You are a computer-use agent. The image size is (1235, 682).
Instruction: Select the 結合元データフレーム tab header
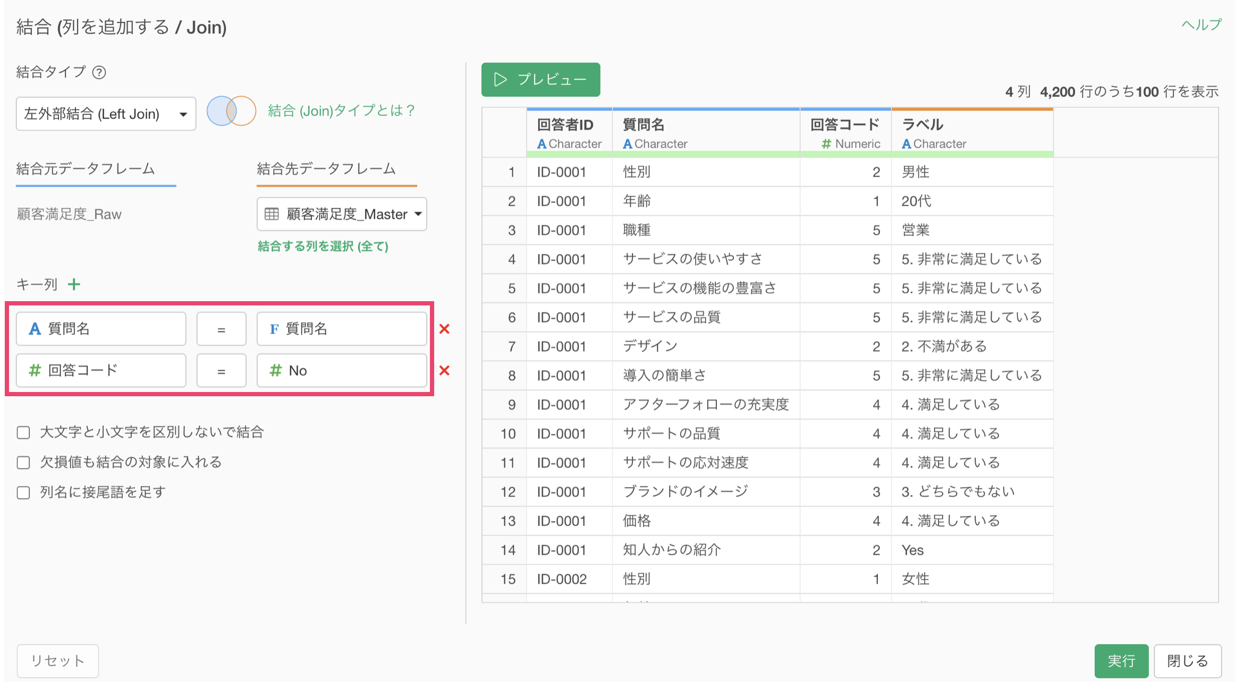[86, 169]
